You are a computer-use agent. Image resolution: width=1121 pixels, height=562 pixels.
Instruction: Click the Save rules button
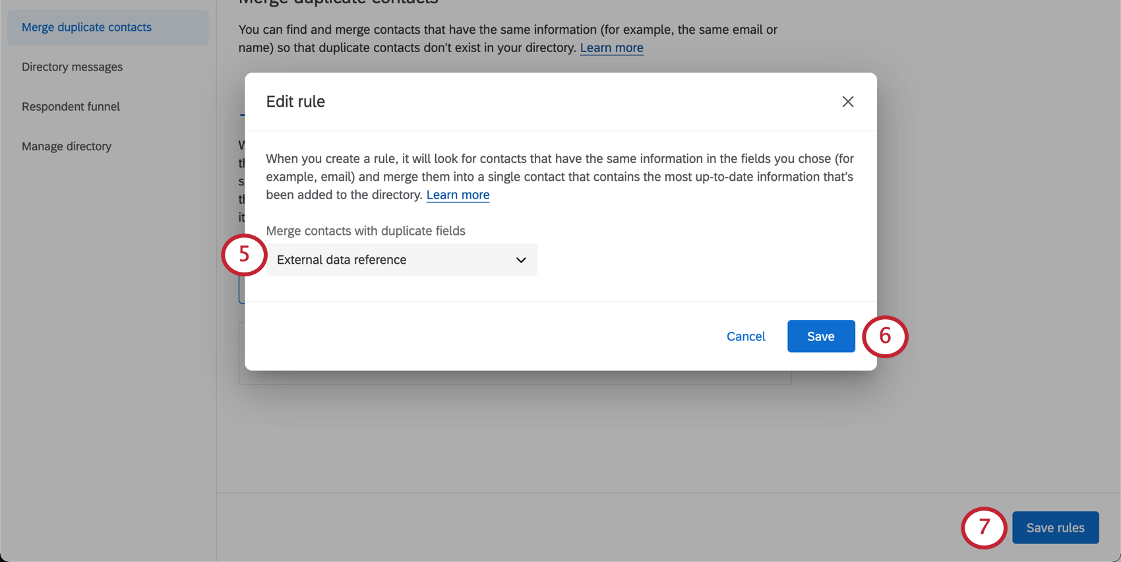pos(1055,528)
